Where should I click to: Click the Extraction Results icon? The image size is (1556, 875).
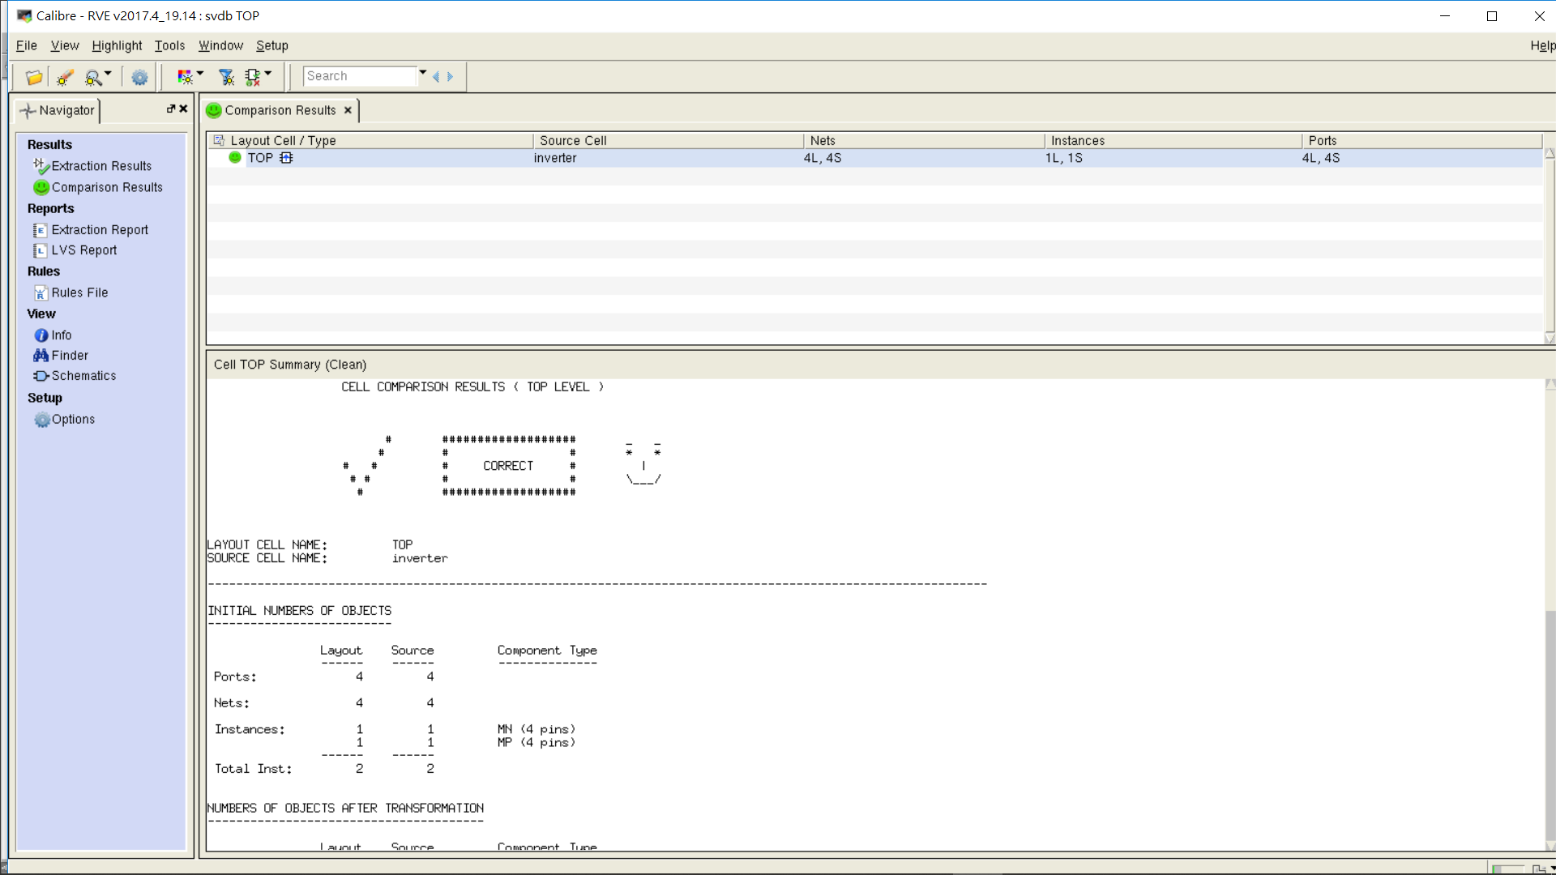41,166
